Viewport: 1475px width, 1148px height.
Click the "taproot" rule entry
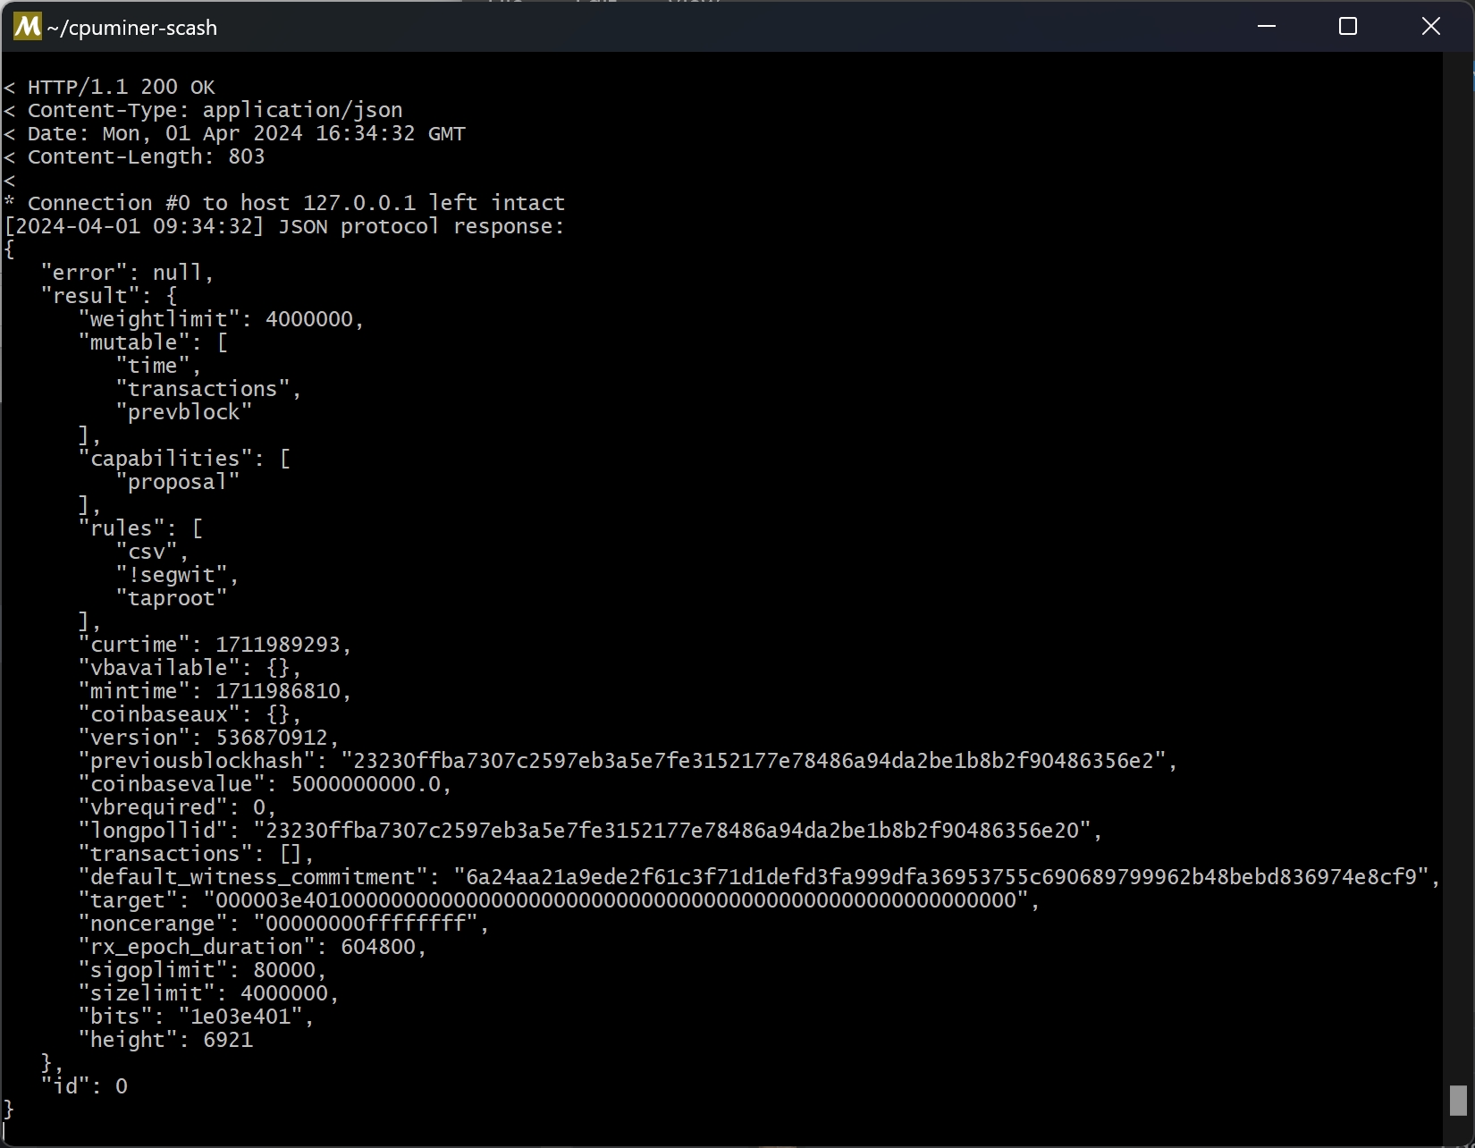point(172,598)
